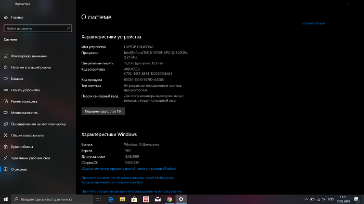
Task: Select Общие возможности
Action: tap(24, 135)
